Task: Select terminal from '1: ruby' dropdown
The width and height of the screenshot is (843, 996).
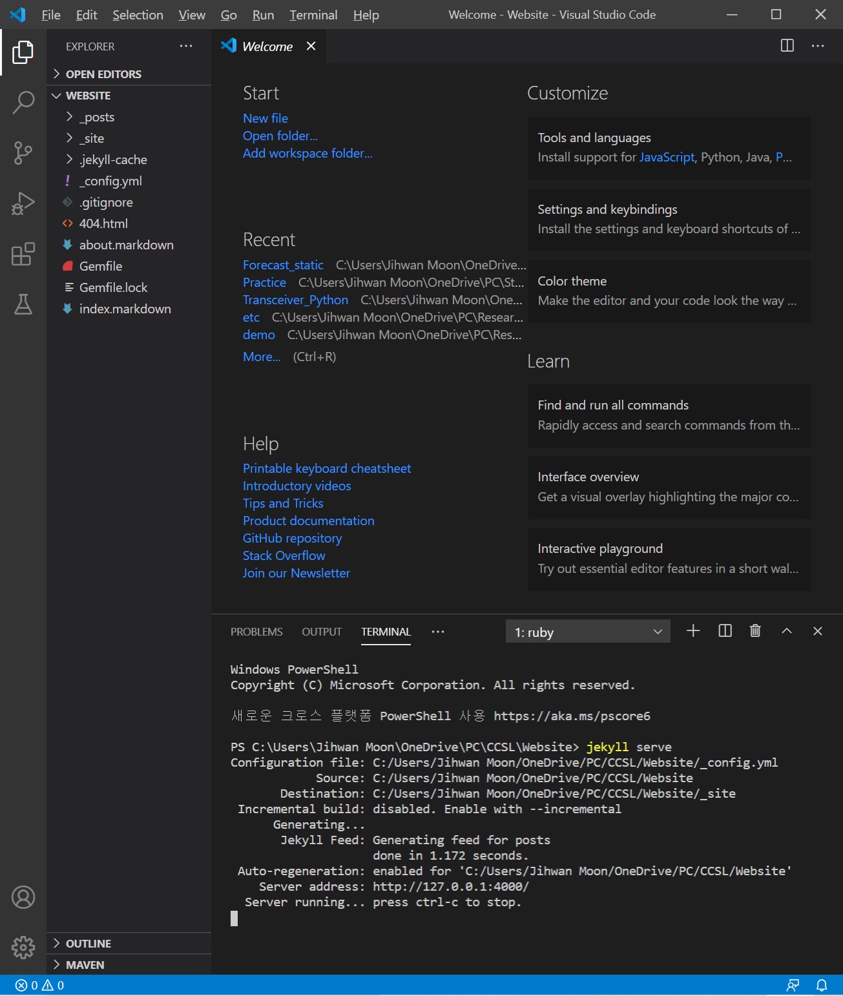Action: pos(588,632)
